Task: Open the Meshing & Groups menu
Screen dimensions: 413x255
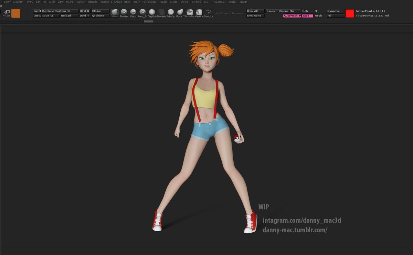Action: point(111,2)
